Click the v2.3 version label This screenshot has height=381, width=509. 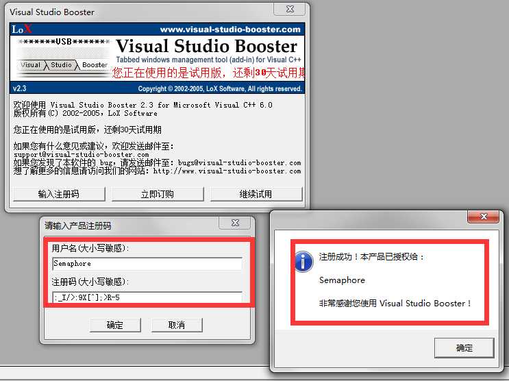pyautogui.click(x=19, y=88)
